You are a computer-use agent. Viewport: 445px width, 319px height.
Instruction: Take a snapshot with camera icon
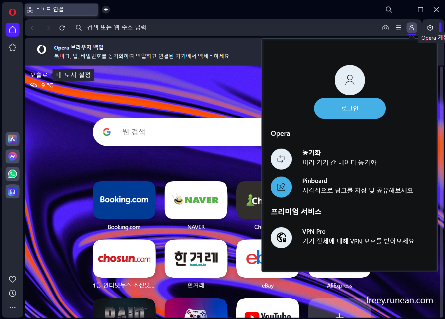pos(385,28)
